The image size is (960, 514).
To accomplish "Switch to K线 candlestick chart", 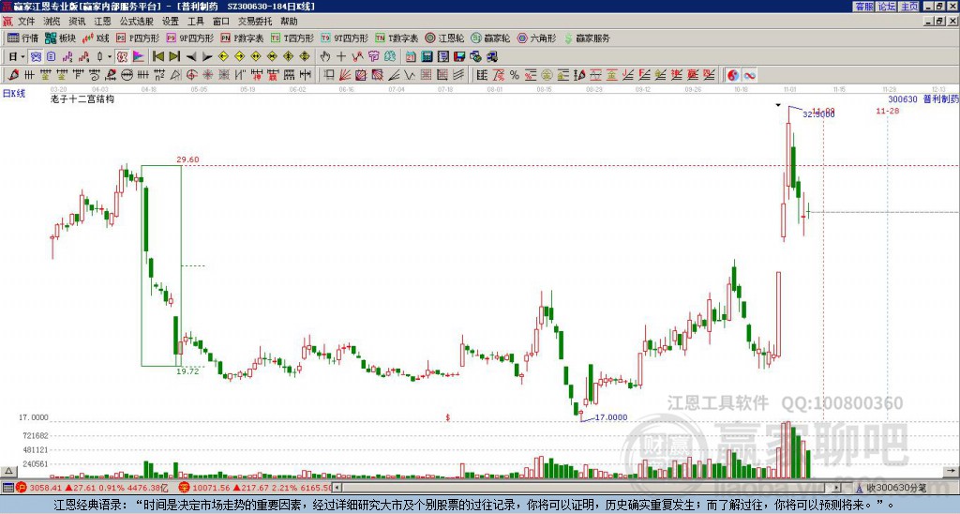I will pyautogui.click(x=95, y=38).
